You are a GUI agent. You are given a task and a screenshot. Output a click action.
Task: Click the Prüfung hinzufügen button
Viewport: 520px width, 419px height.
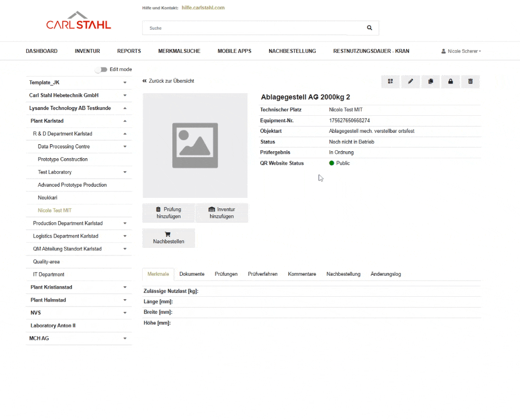(x=168, y=212)
